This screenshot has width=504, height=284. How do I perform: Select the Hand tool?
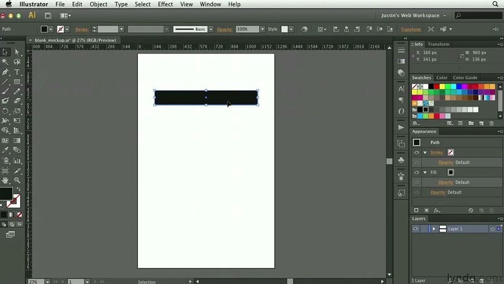tap(5, 180)
